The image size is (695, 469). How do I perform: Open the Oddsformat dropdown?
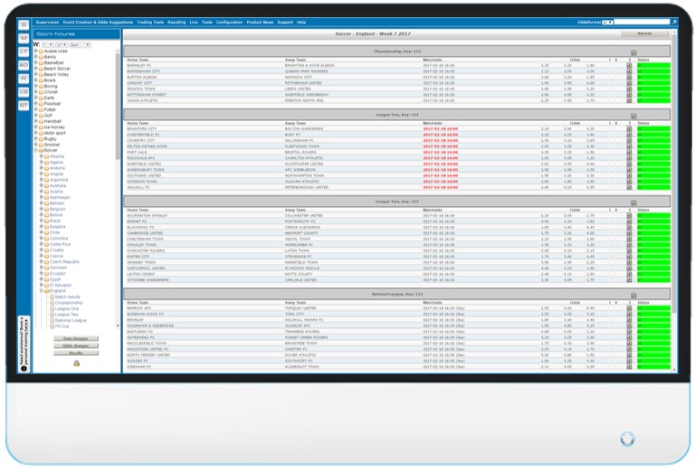click(607, 22)
